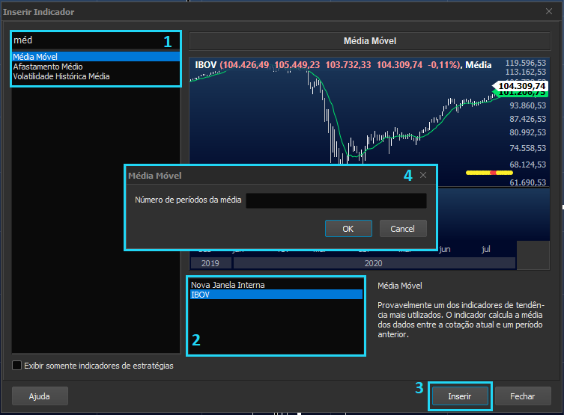Cancel the Média Móvel period dialog
This screenshot has width=564, height=415.
click(403, 229)
